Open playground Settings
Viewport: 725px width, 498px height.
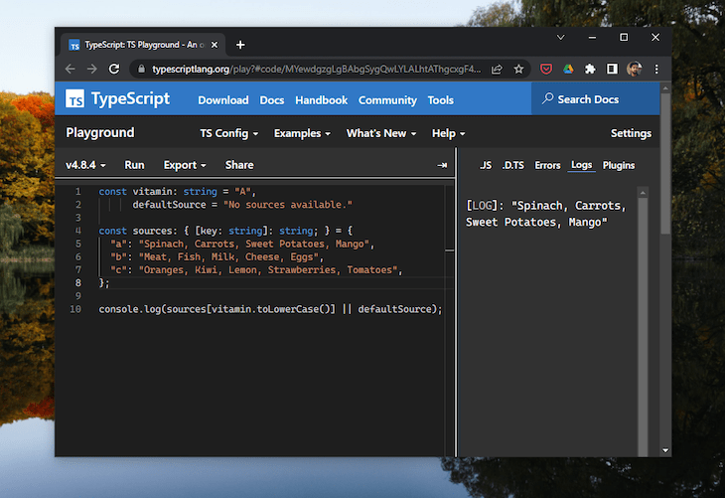[631, 134]
